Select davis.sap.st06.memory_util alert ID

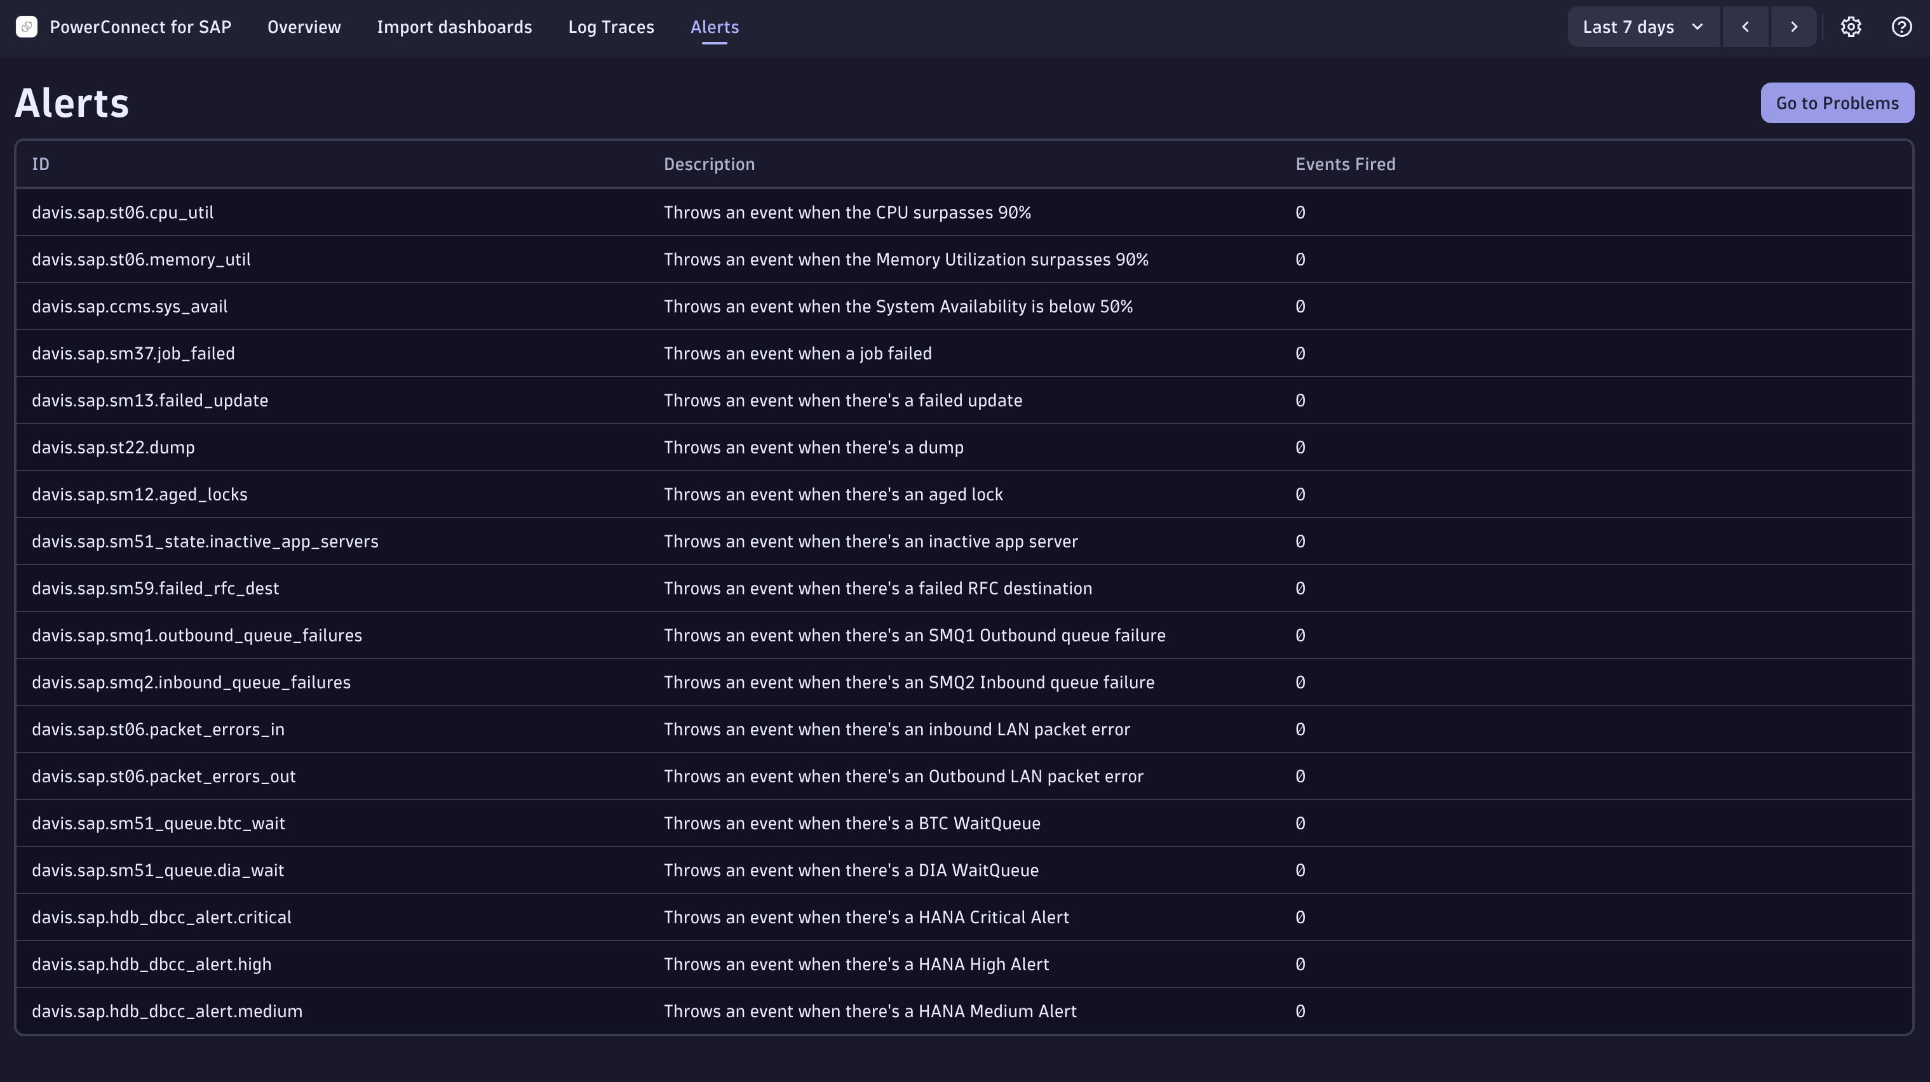coord(141,260)
